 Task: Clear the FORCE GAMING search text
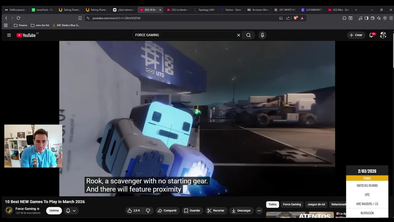point(239,35)
